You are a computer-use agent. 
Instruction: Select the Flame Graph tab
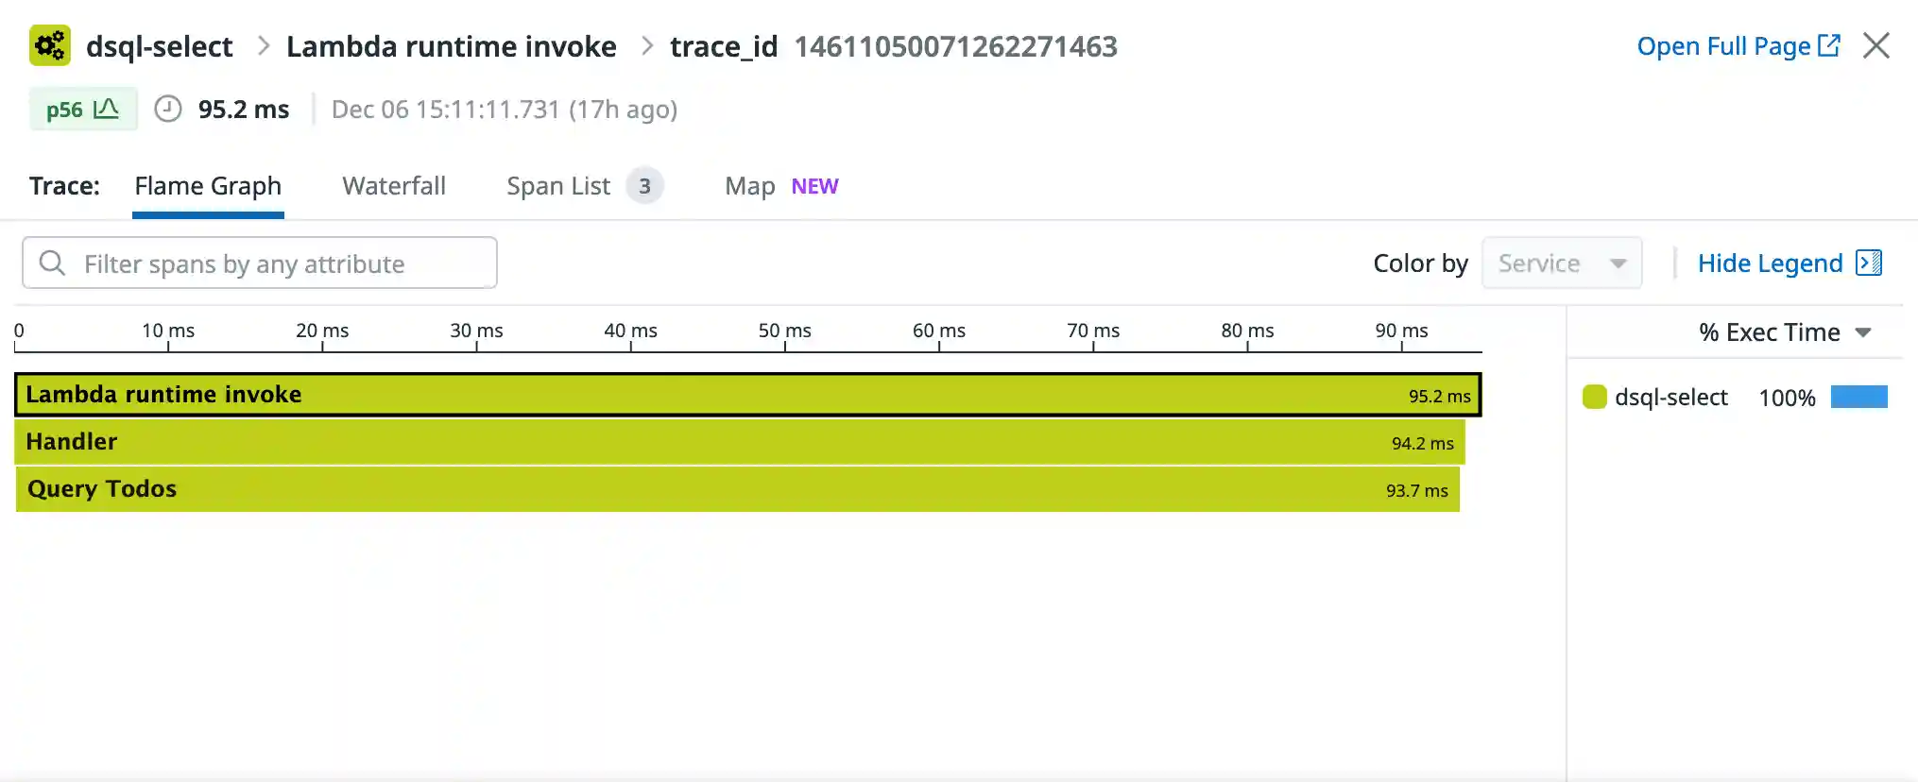click(208, 186)
